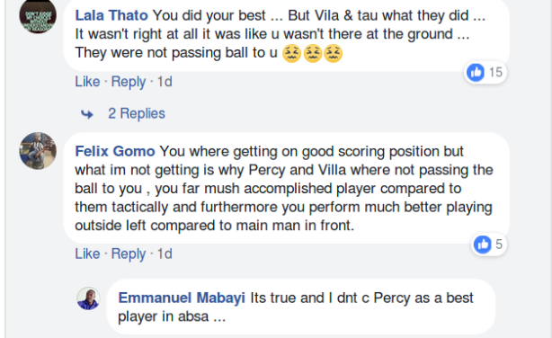Click the reply arrow icon beside 2 Replies
Viewport: 552px width, 338px height.
[87, 114]
